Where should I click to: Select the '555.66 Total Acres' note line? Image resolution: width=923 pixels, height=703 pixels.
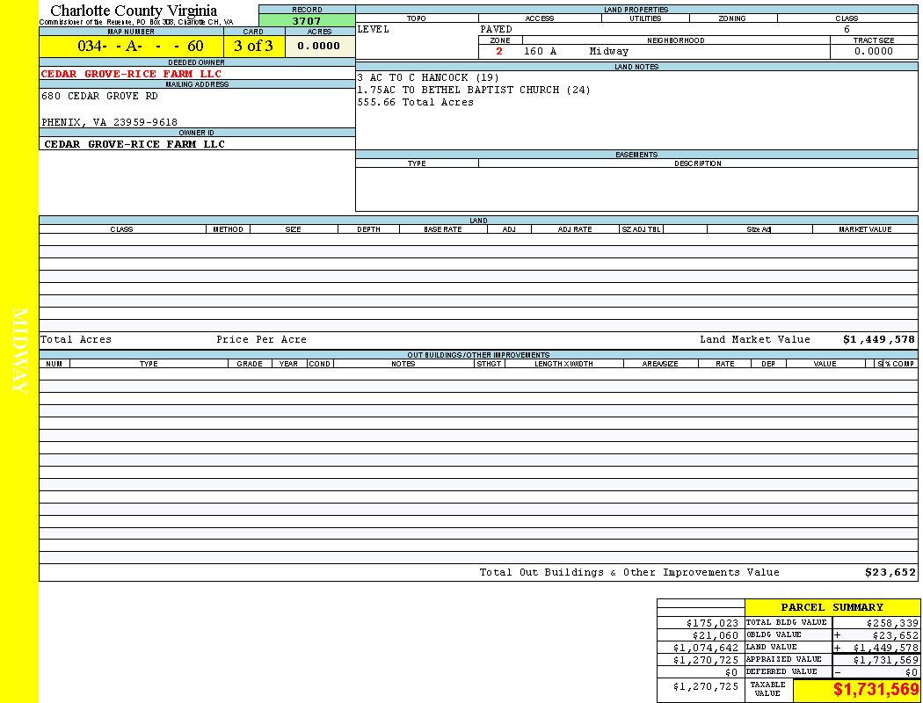(415, 103)
